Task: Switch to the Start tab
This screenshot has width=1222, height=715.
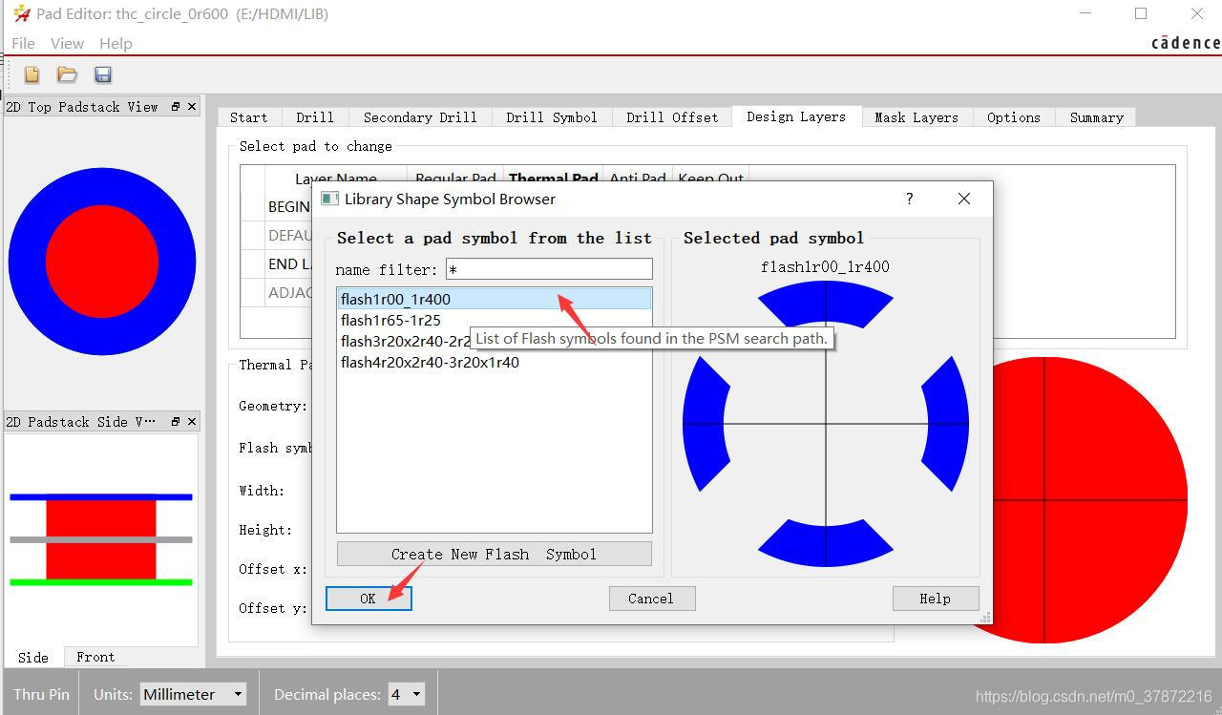Action: click(x=248, y=117)
